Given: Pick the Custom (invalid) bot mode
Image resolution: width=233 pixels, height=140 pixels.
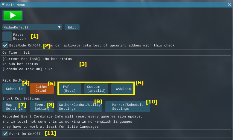Looking at the screenshot, I should click(x=96, y=89).
